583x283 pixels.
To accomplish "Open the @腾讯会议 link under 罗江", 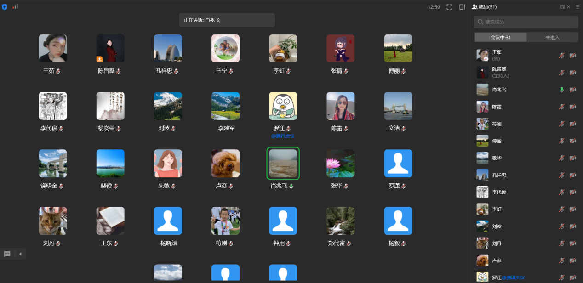I will pyautogui.click(x=283, y=136).
